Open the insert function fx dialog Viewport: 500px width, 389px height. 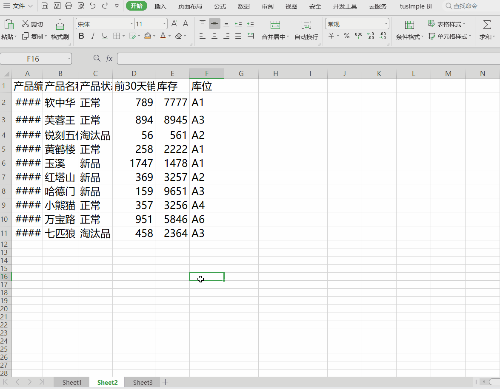pos(109,58)
